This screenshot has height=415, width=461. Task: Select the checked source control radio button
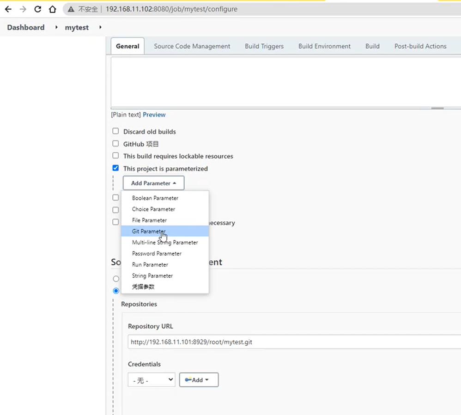click(116, 291)
